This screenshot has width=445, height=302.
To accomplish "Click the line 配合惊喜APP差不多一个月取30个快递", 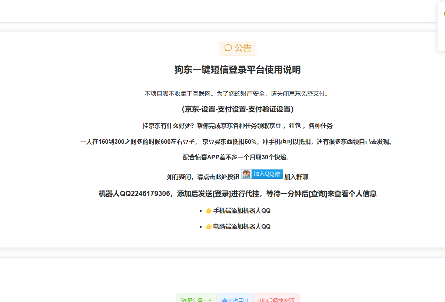I will [x=236, y=157].
